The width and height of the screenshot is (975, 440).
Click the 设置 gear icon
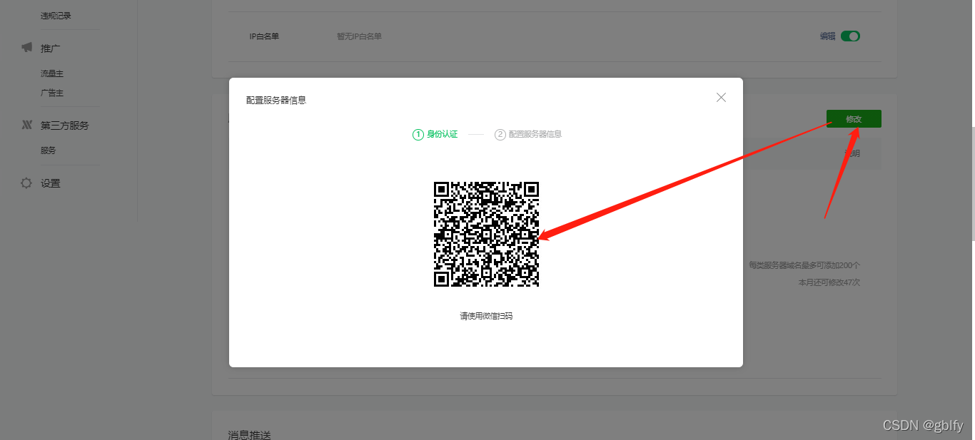click(x=26, y=183)
